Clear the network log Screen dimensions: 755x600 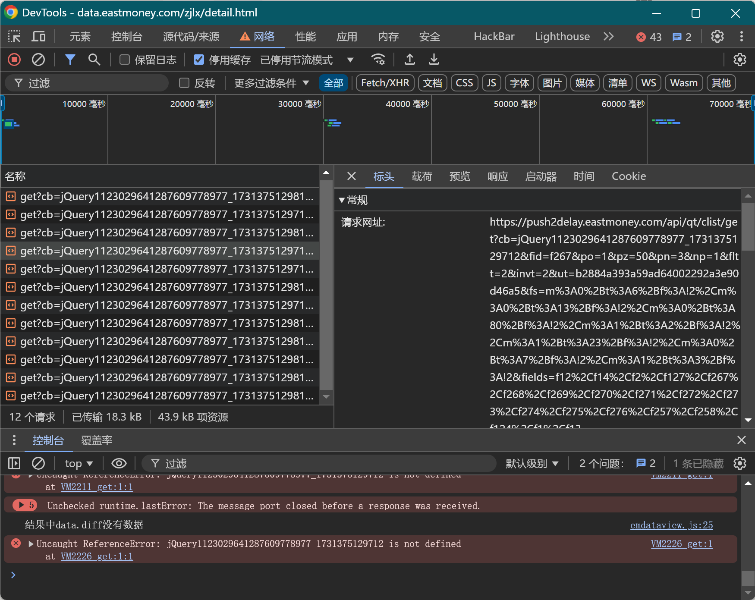tap(38, 60)
